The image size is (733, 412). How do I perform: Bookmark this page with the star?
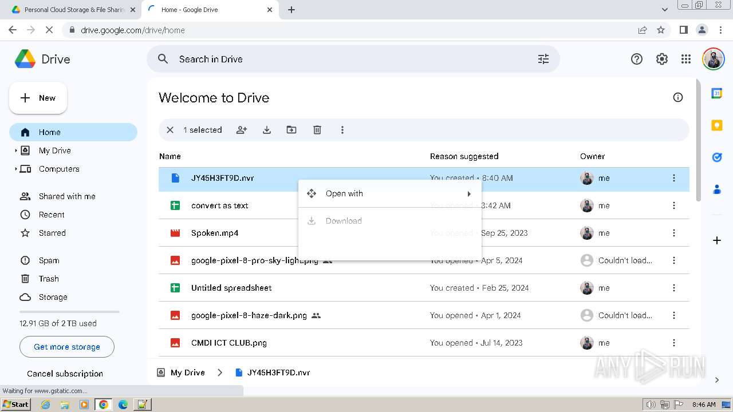pos(661,30)
